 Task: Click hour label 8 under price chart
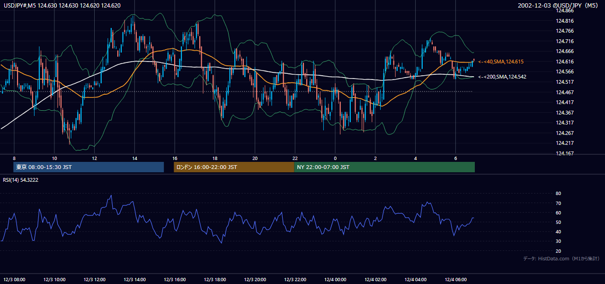tap(14, 158)
